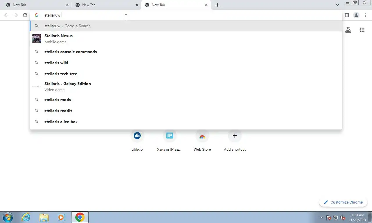Click the Stellaris Nexus thumbnail image
The height and width of the screenshot is (223, 372).
(37, 39)
